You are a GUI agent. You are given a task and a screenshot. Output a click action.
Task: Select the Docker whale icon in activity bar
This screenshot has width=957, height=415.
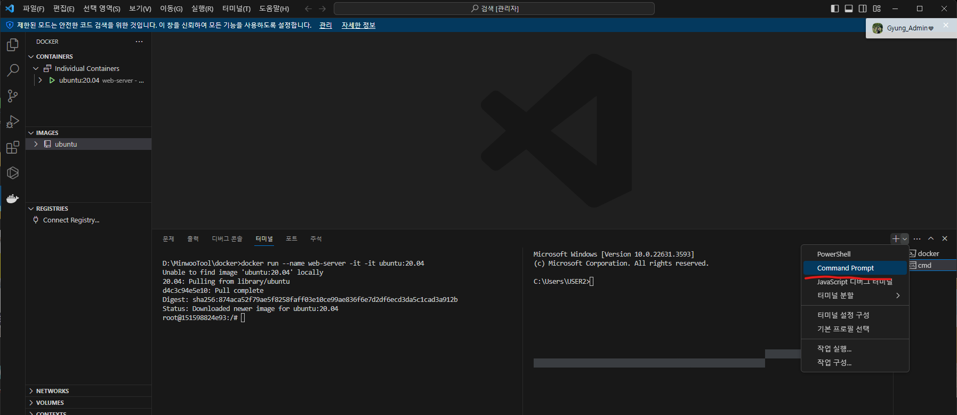coord(13,198)
